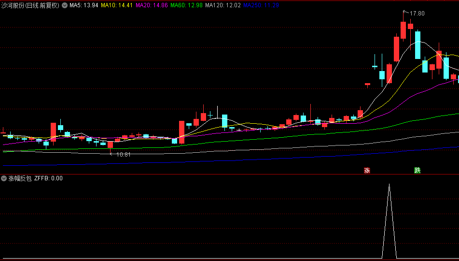Click the MA120: 12.02 value
This screenshot has width=459, height=261.
(223, 5)
